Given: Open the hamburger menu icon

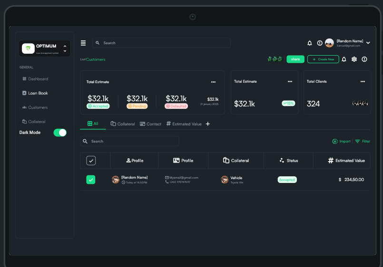Looking at the screenshot, I should click(x=83, y=43).
